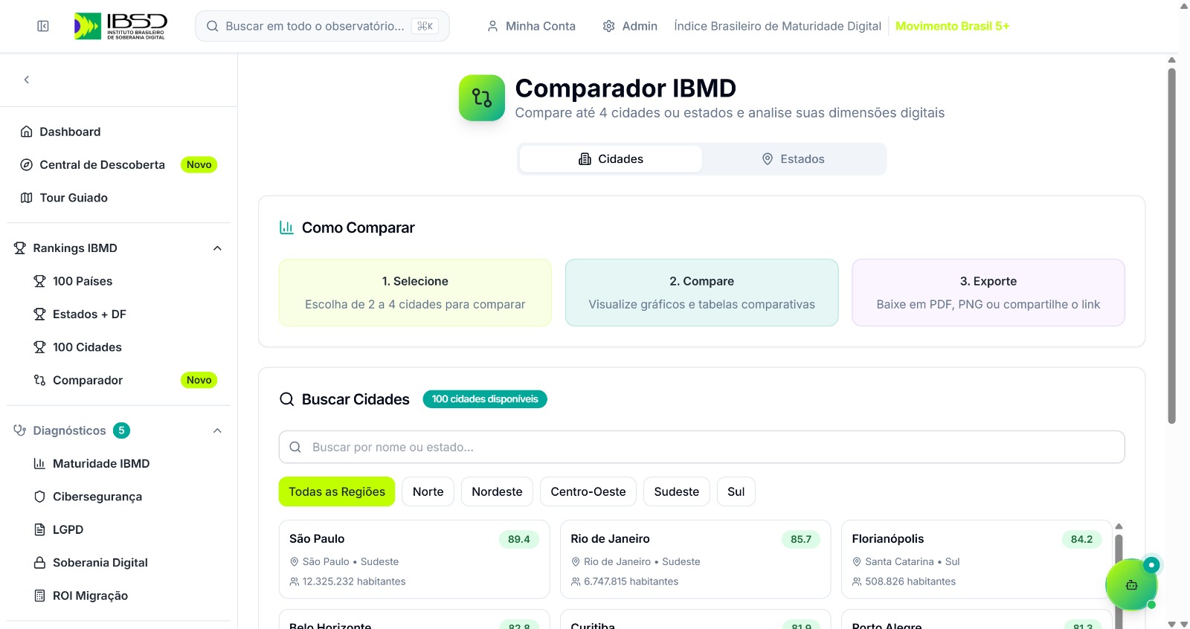Click the green Comparador IBMD icon
1190x629 pixels.
pos(481,97)
